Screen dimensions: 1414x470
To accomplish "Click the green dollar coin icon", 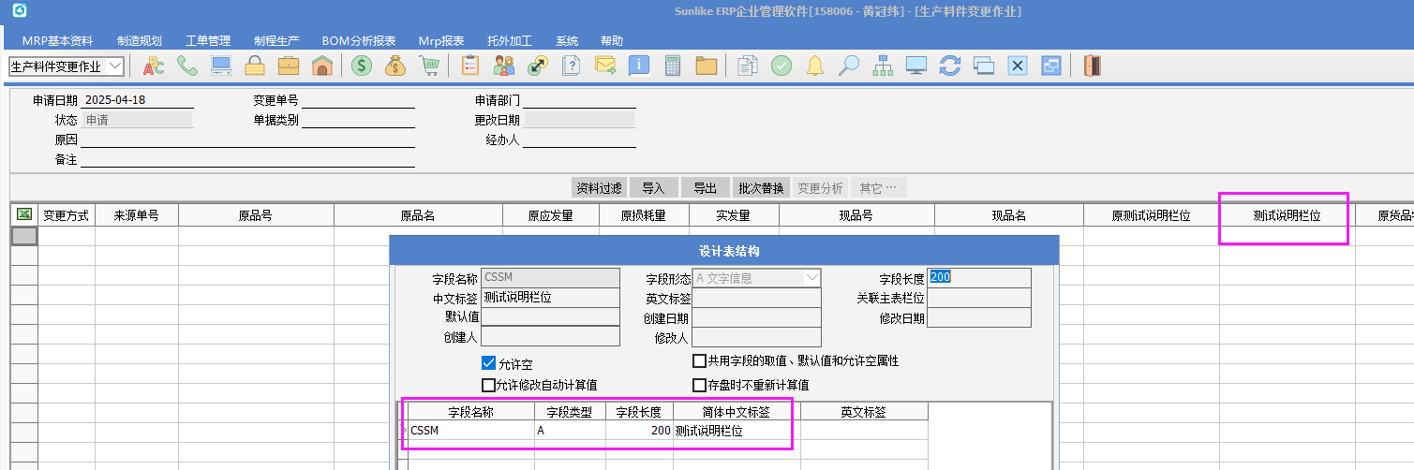I will pos(361,66).
